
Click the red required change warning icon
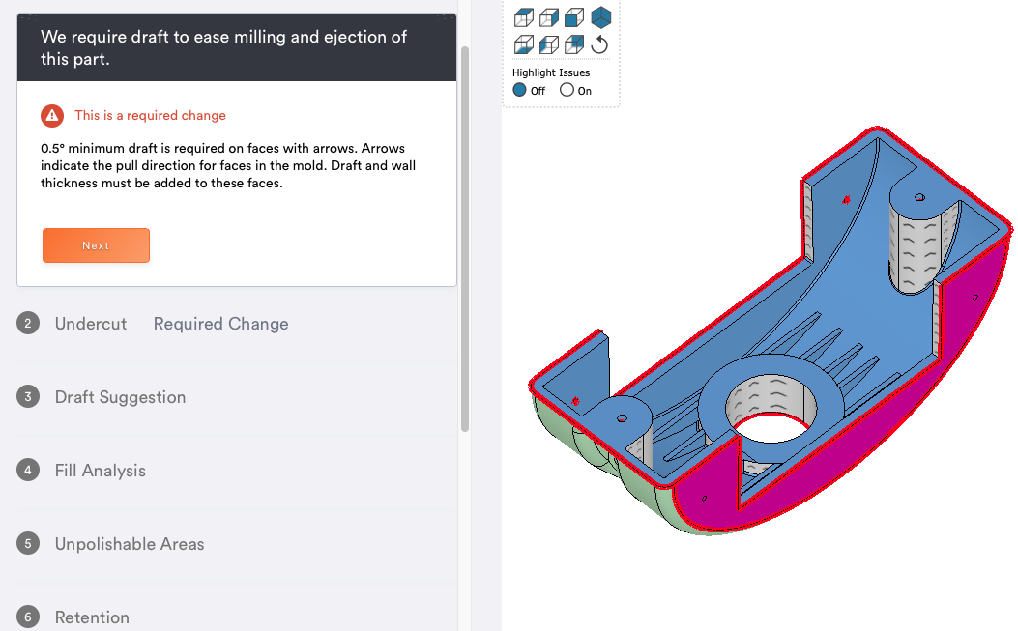(52, 116)
